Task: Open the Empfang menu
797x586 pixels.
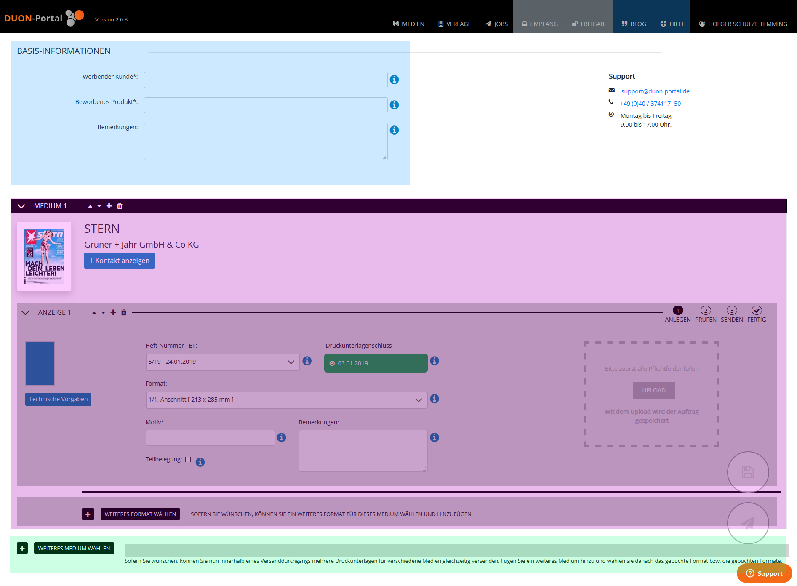Action: 540,24
